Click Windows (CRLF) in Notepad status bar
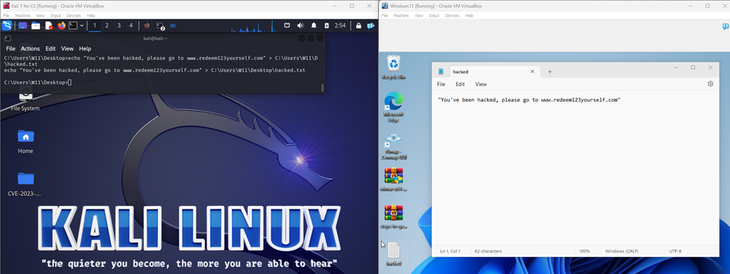The height and width of the screenshot is (274, 730). click(x=622, y=251)
